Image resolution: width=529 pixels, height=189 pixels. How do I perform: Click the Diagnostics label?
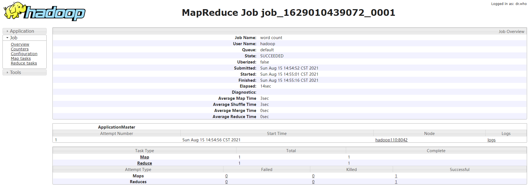pos(244,92)
